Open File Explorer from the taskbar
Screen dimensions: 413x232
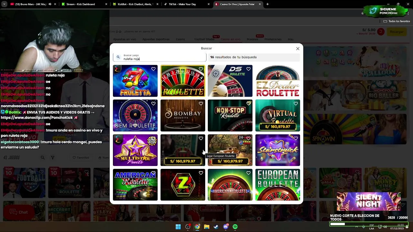[x=206, y=227]
